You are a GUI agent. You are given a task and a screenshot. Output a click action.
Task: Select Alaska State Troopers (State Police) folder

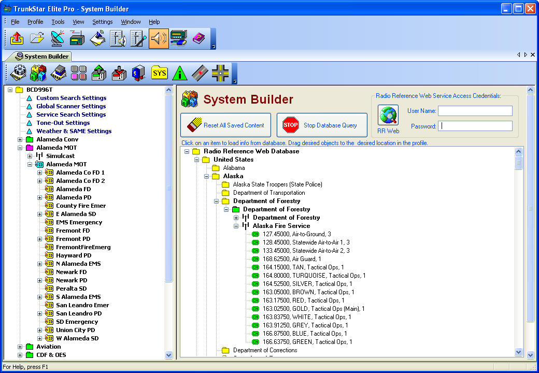(x=277, y=184)
